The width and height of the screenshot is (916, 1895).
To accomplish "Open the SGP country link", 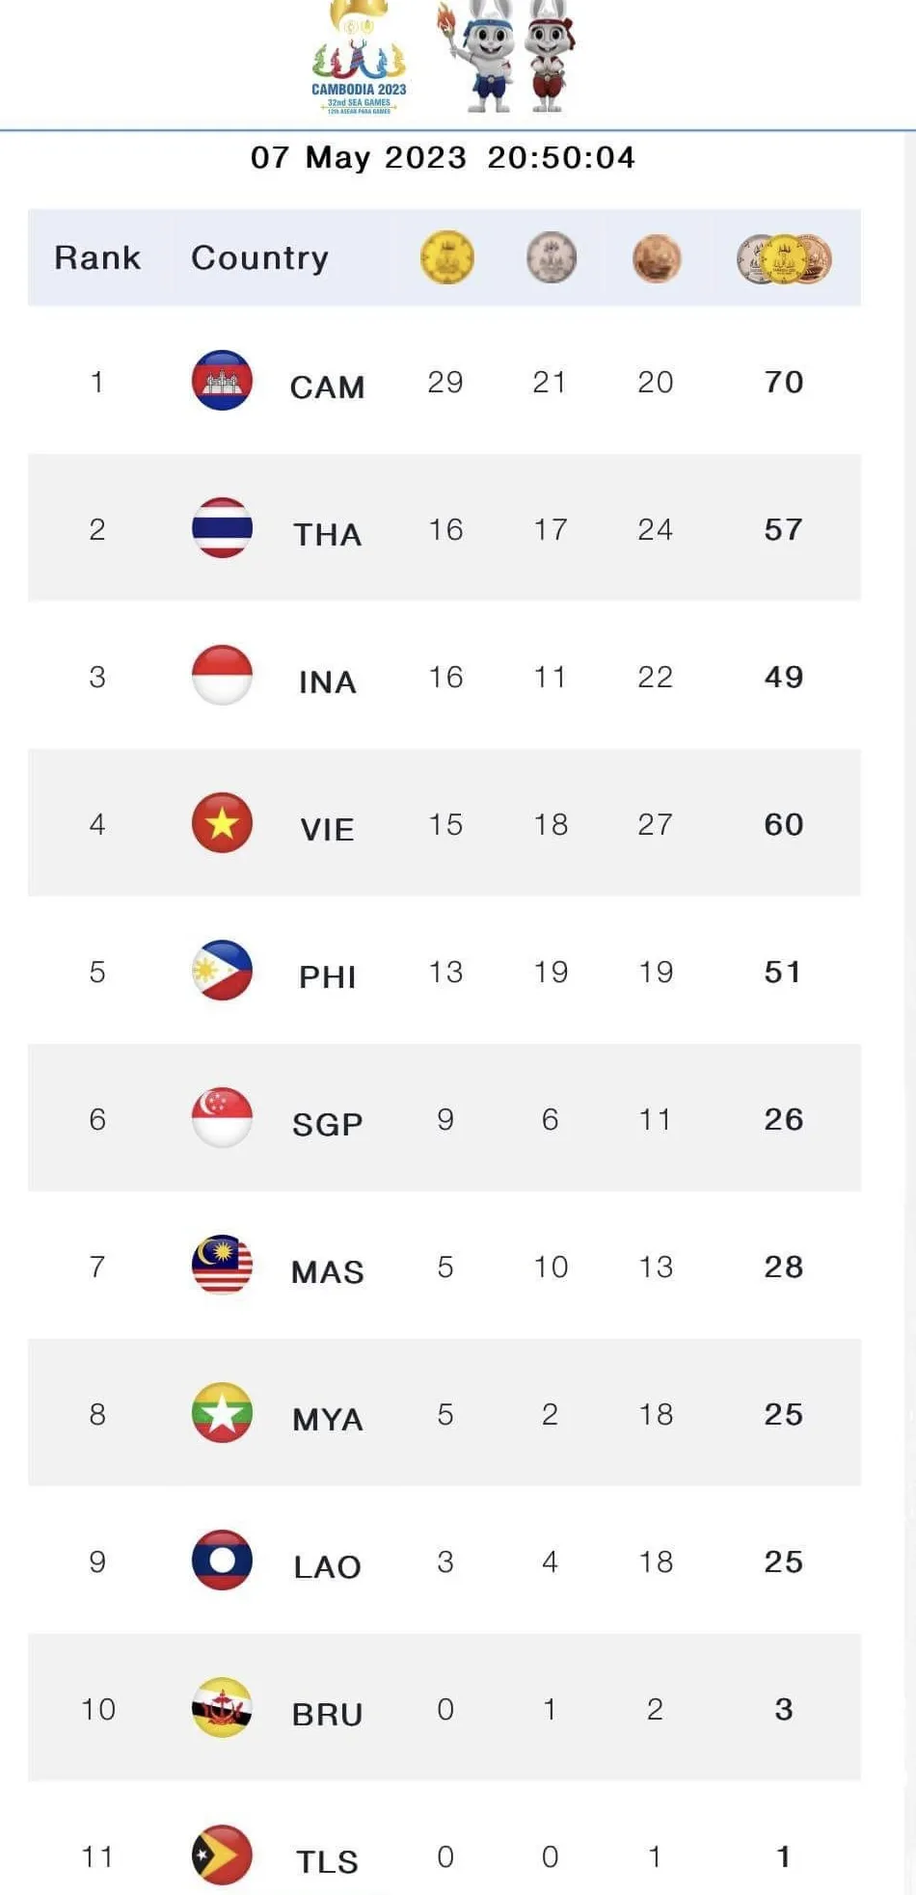I will pyautogui.click(x=327, y=1124).
